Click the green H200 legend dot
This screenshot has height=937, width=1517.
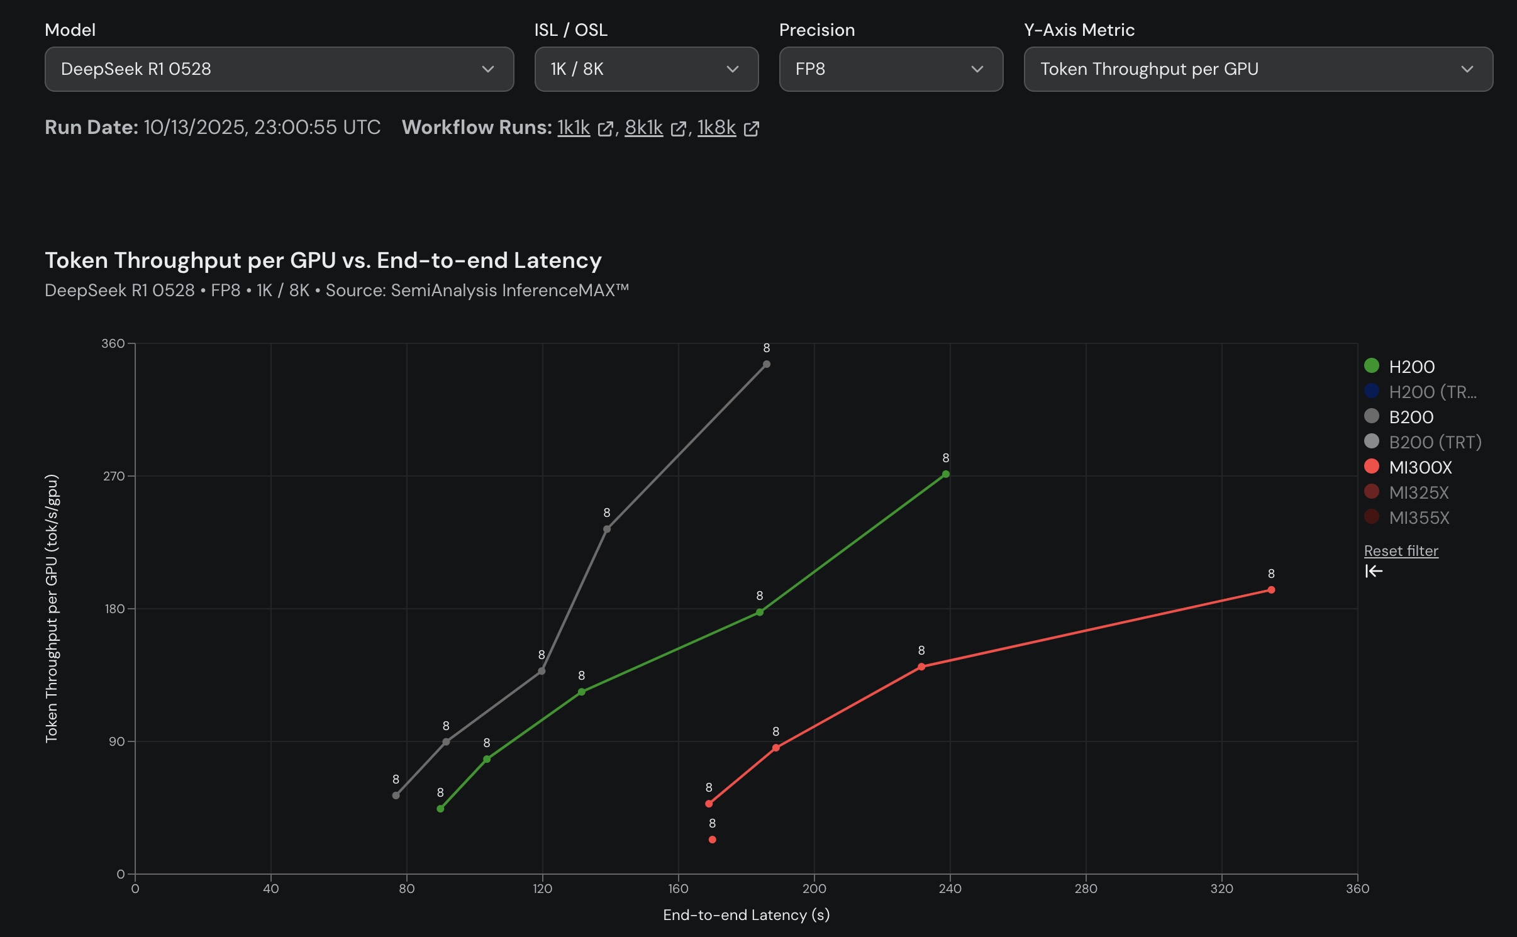click(x=1372, y=366)
